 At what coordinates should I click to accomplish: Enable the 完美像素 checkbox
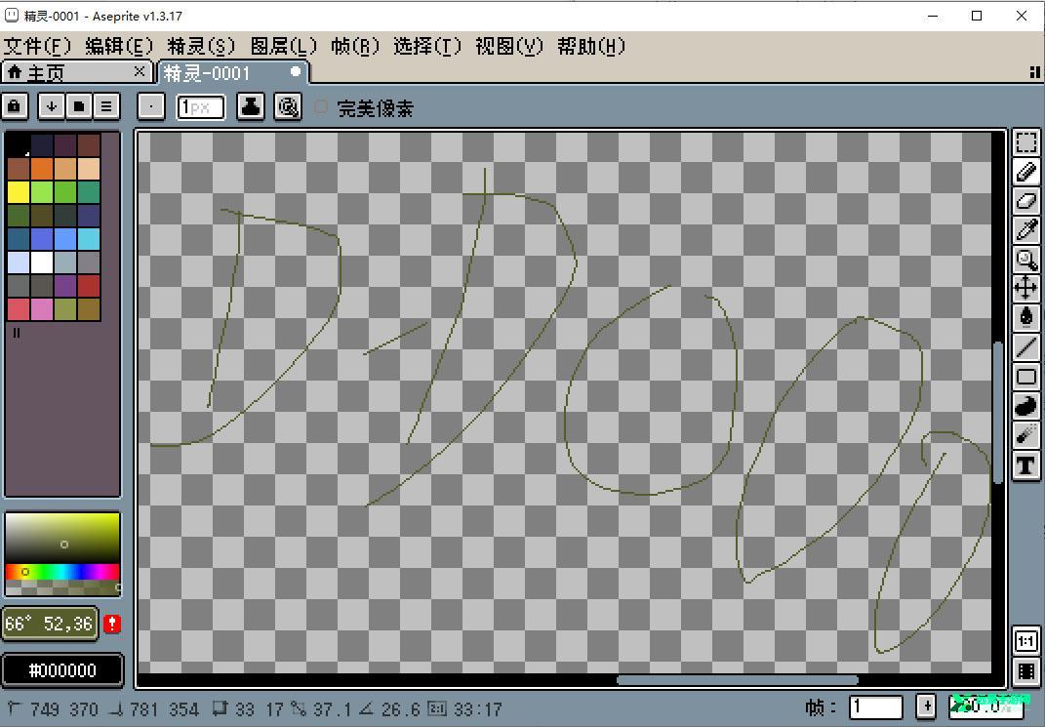[321, 106]
